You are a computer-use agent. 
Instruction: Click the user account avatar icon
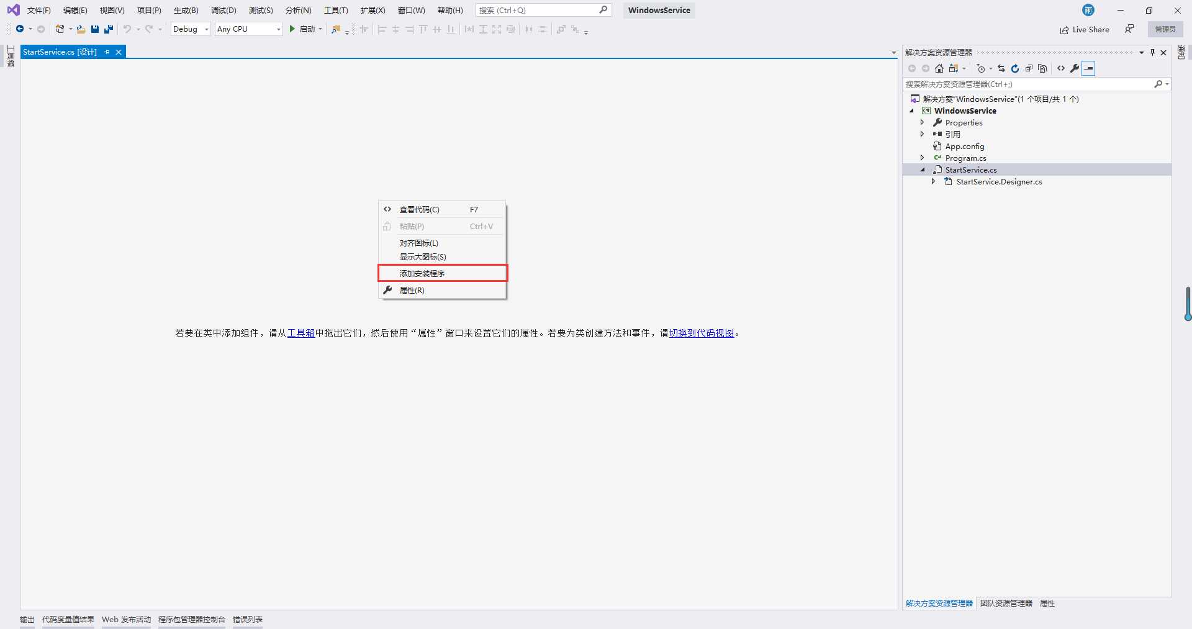pyautogui.click(x=1088, y=10)
